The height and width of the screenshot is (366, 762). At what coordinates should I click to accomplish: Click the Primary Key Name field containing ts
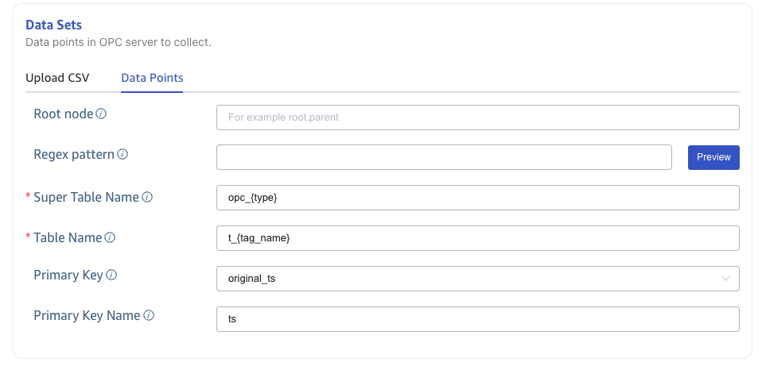[477, 319]
